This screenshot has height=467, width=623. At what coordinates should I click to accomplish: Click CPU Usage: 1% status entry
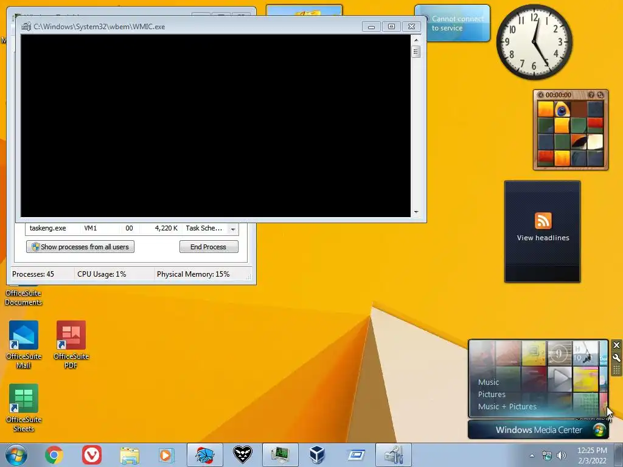tap(102, 274)
